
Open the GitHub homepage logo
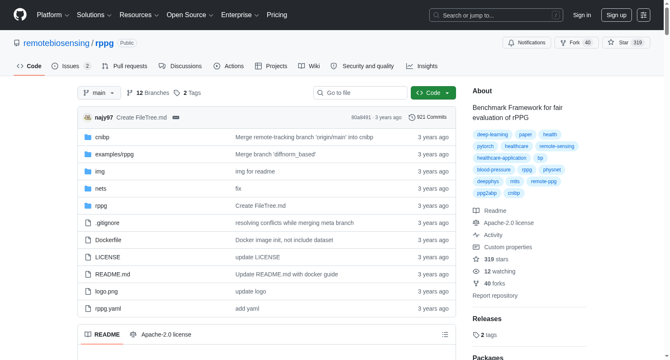20,15
